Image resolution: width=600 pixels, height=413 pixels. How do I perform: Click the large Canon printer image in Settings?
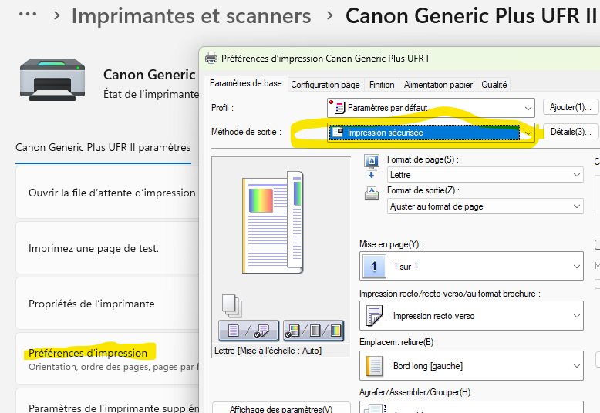(x=52, y=80)
